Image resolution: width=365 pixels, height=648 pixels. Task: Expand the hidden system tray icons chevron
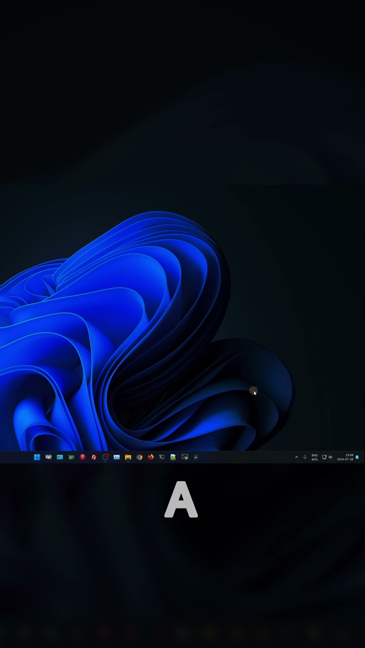[296, 457]
